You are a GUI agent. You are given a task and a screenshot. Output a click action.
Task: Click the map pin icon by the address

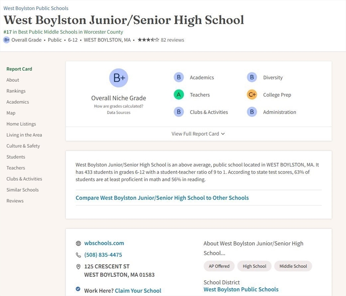(79, 267)
